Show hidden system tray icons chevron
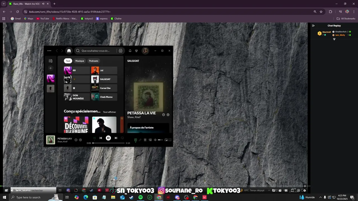Image resolution: width=358 pixels, height=201 pixels. (x=321, y=197)
